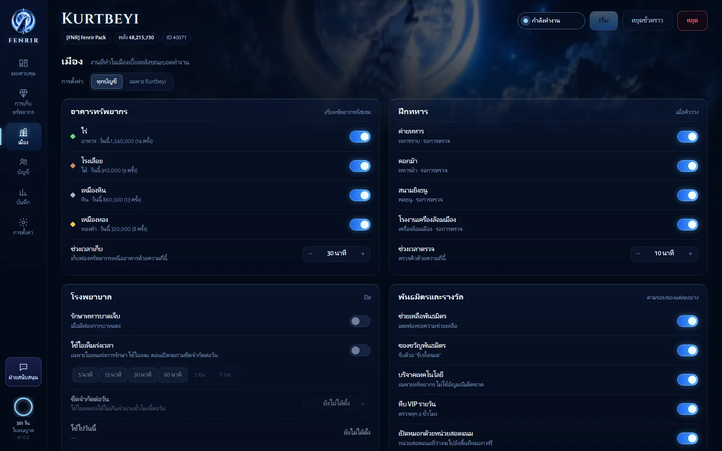Image resolution: width=722 pixels, height=451 pixels.
Task: Open the บันทึก logs chart icon
Action: [x=23, y=192]
